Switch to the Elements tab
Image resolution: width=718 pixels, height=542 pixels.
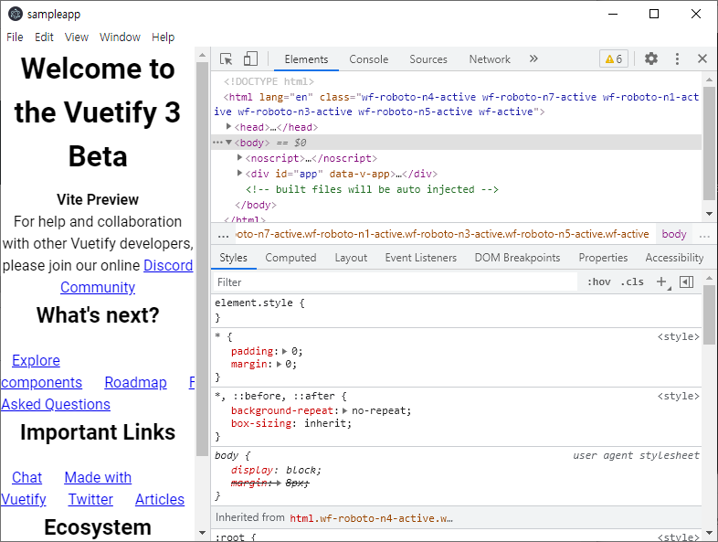click(306, 59)
